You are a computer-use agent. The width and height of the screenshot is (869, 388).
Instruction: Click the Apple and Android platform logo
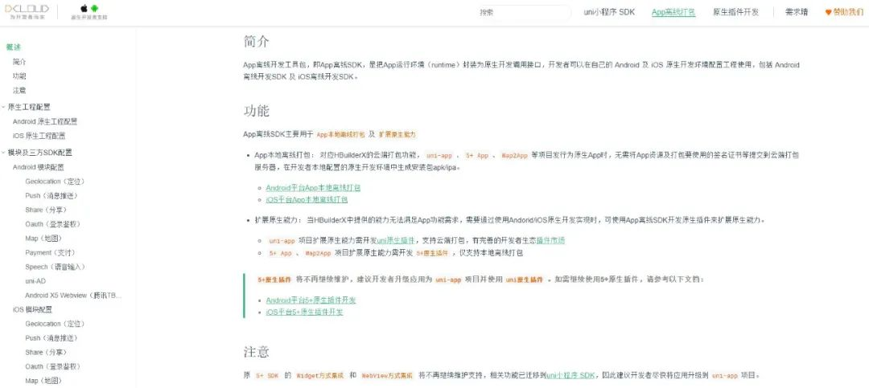click(89, 11)
